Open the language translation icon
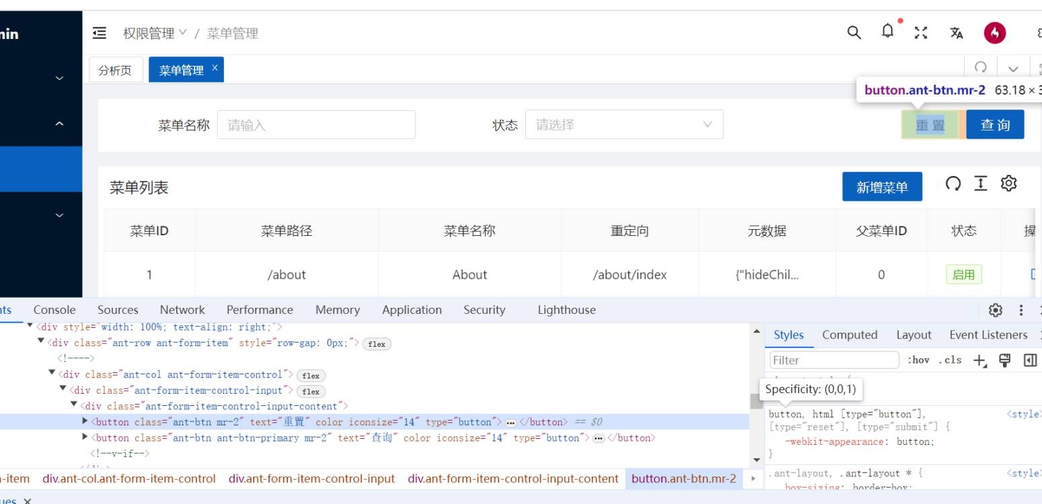Image resolution: width=1042 pixels, height=504 pixels. [x=956, y=33]
